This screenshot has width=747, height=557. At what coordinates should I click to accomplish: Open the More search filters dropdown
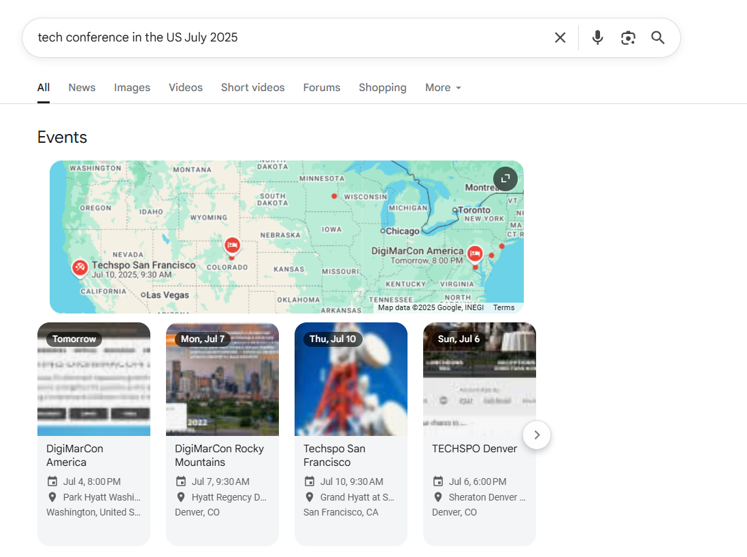coord(443,88)
